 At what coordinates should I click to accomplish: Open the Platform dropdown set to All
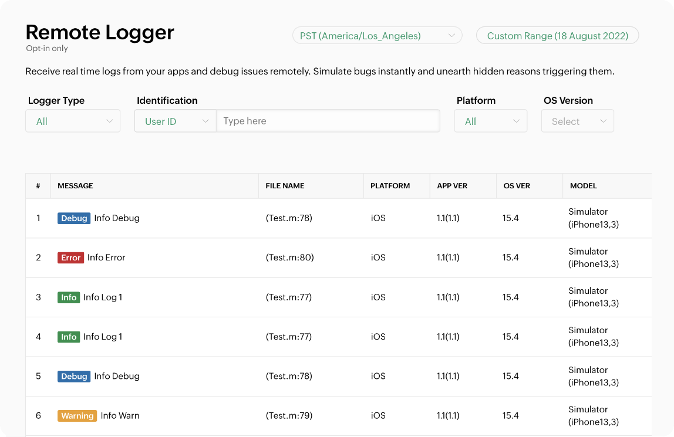(491, 121)
